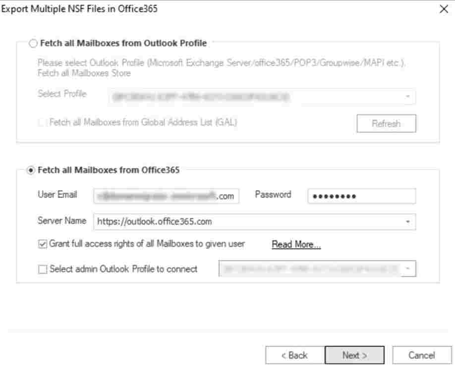455x367 pixels.
Task: Check Fetch all Mailboxes from Global Address List
Action: coord(43,123)
